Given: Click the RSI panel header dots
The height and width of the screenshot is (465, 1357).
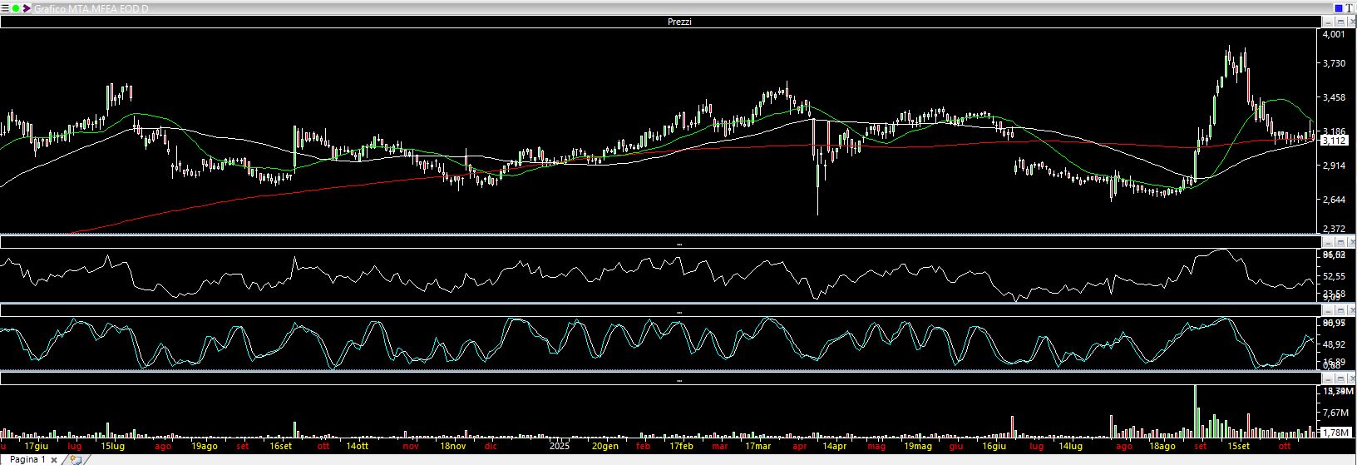Looking at the screenshot, I should click(678, 243).
